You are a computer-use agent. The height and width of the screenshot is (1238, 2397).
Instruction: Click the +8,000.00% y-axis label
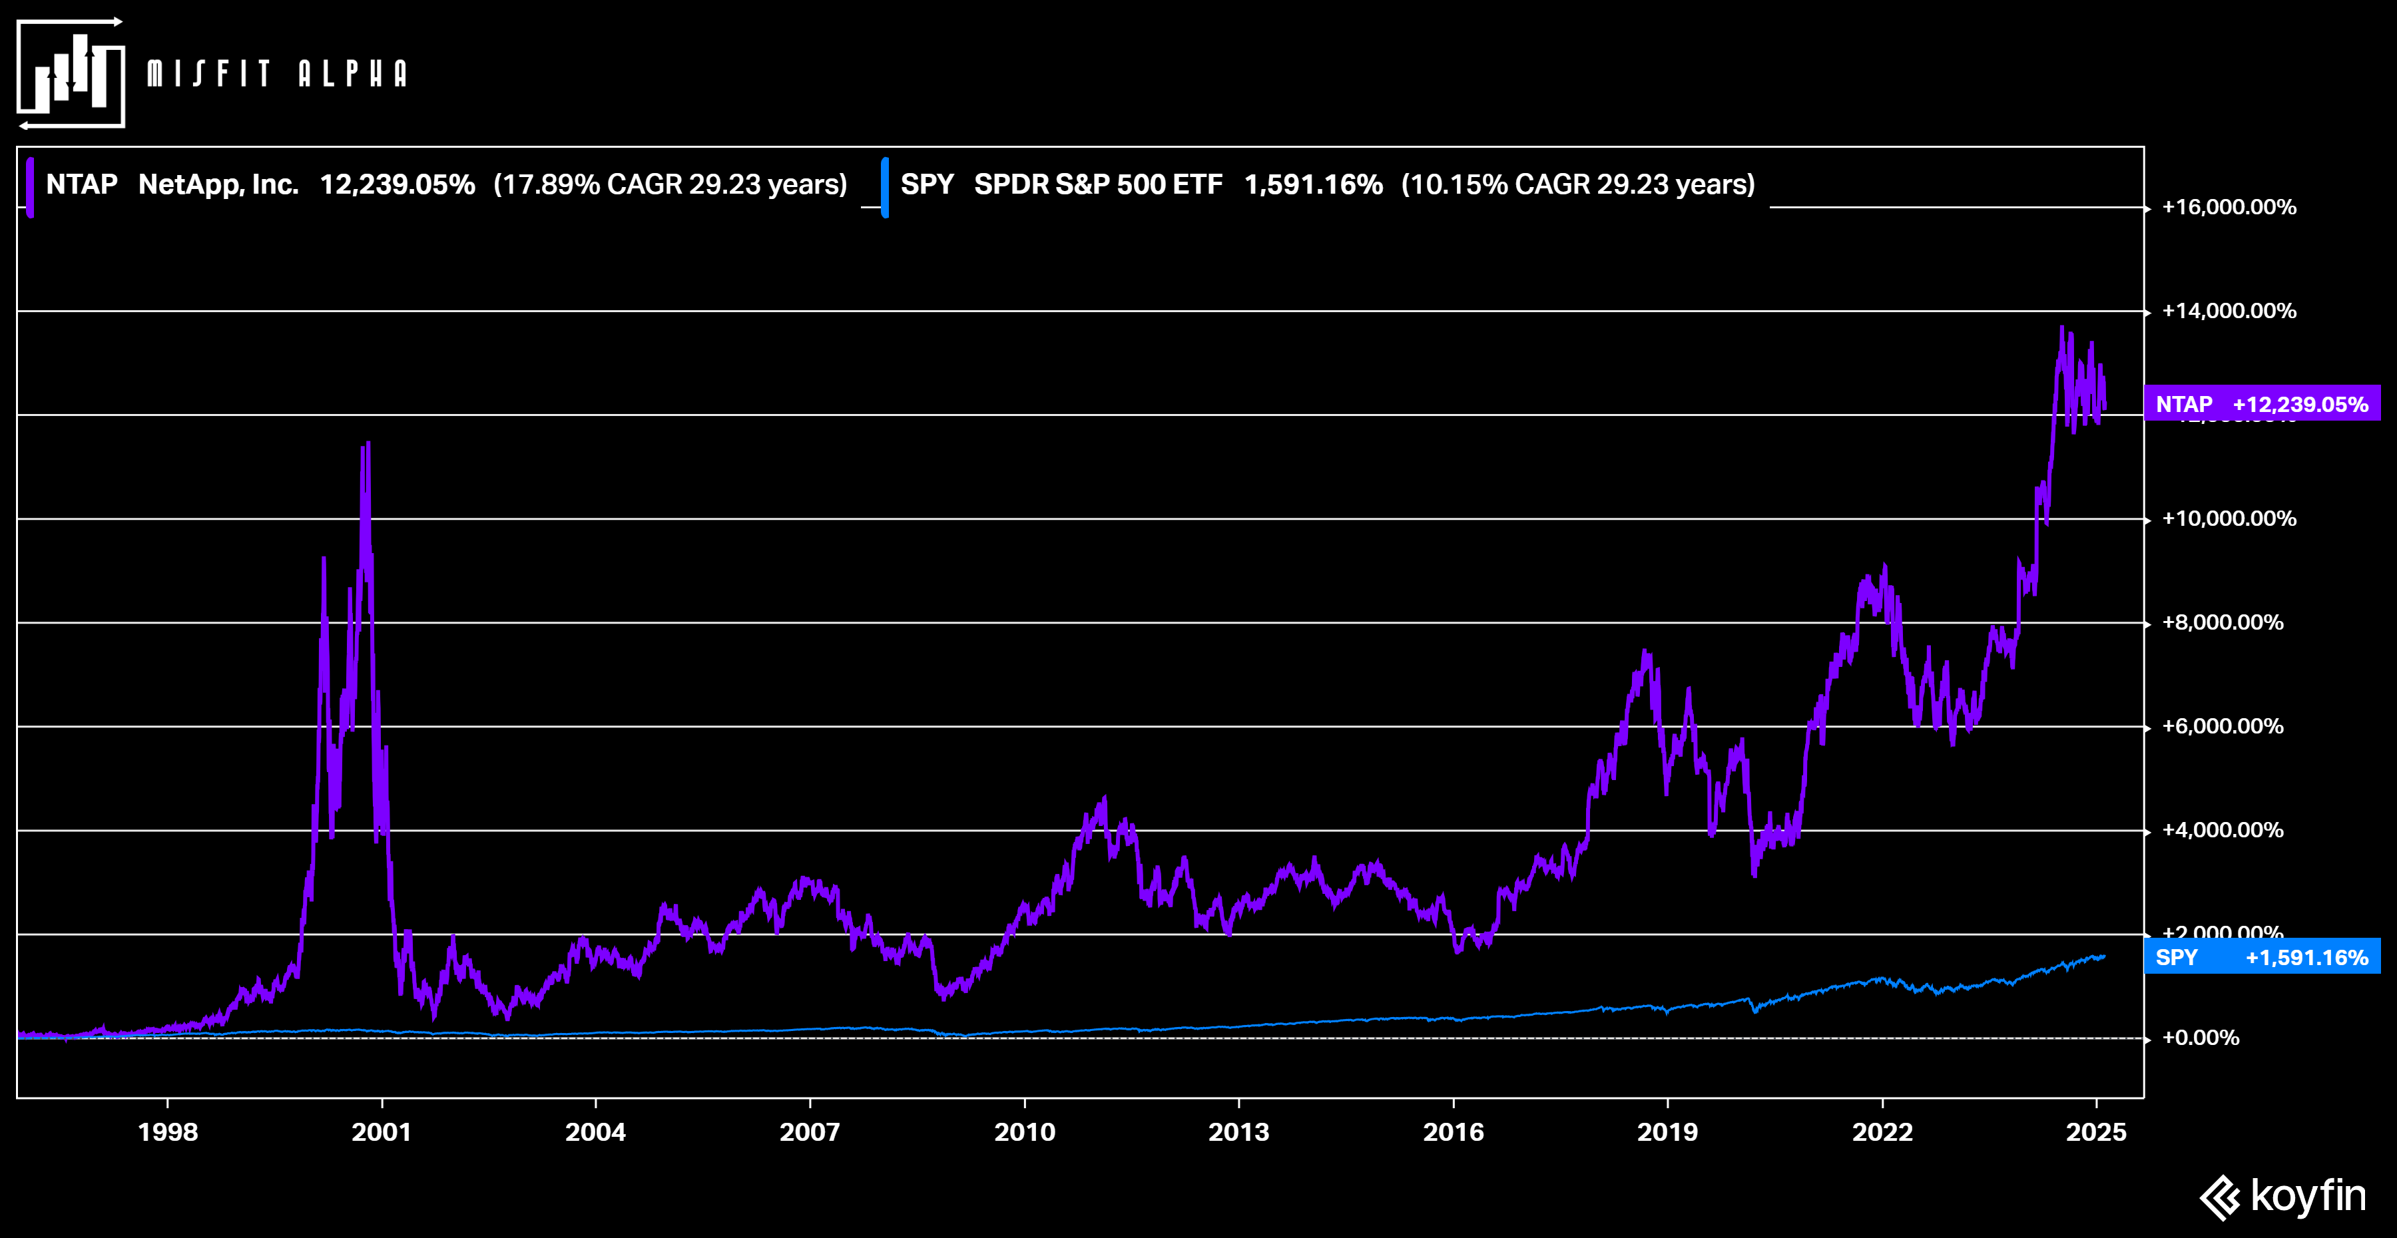click(x=2222, y=622)
